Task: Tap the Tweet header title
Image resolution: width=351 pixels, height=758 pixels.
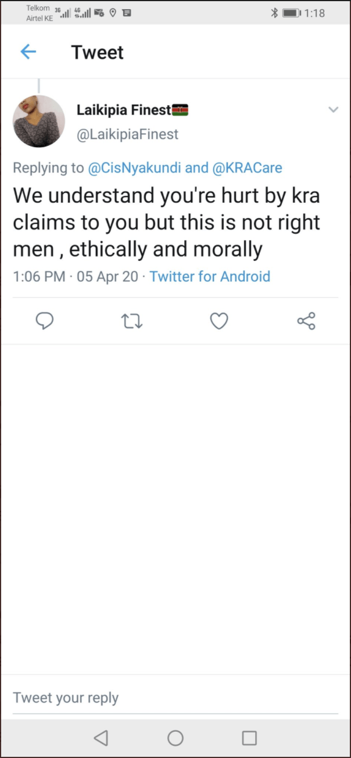Action: [x=98, y=52]
